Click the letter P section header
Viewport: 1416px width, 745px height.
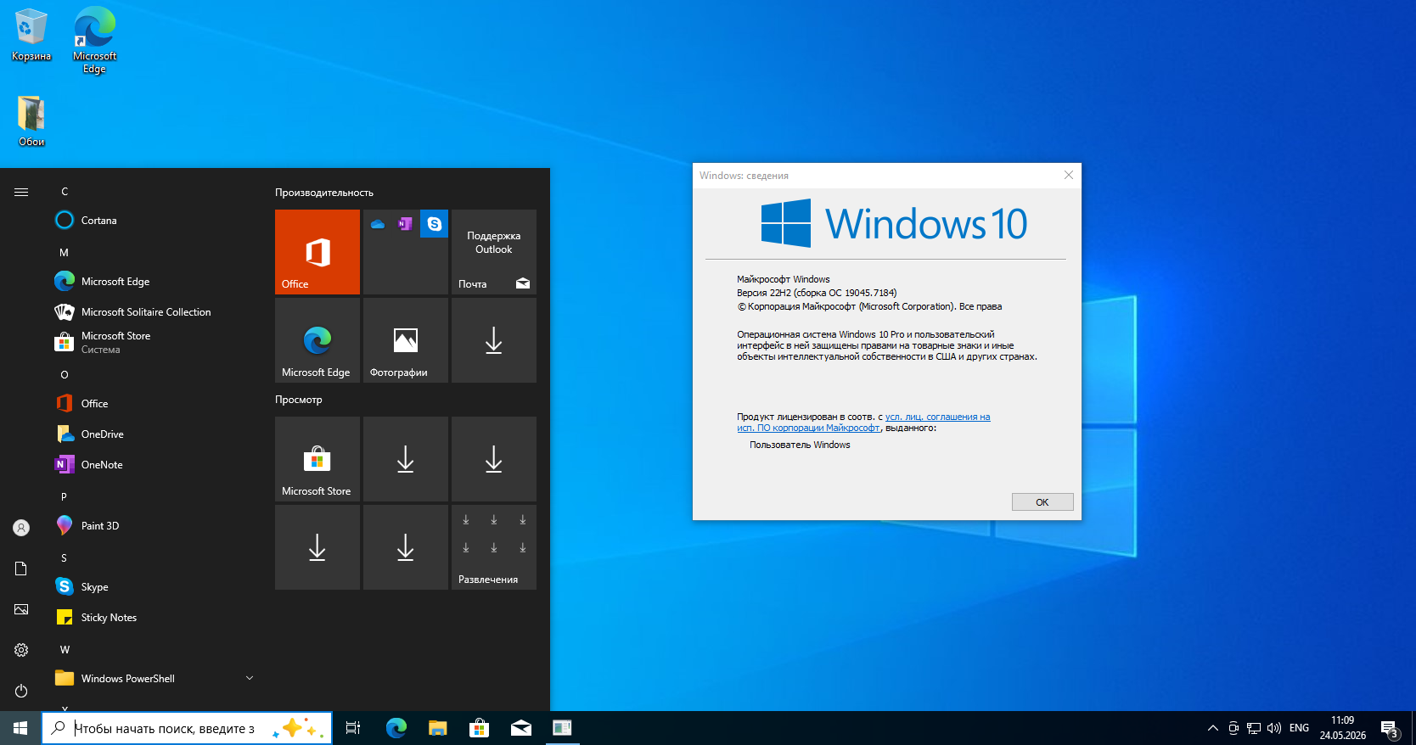(x=64, y=497)
